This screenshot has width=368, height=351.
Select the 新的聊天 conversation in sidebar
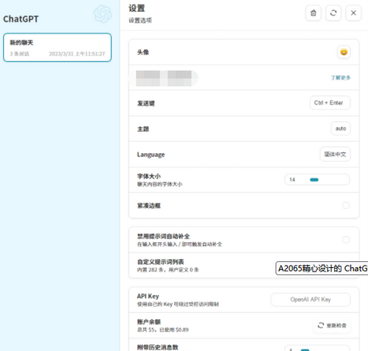click(57, 47)
